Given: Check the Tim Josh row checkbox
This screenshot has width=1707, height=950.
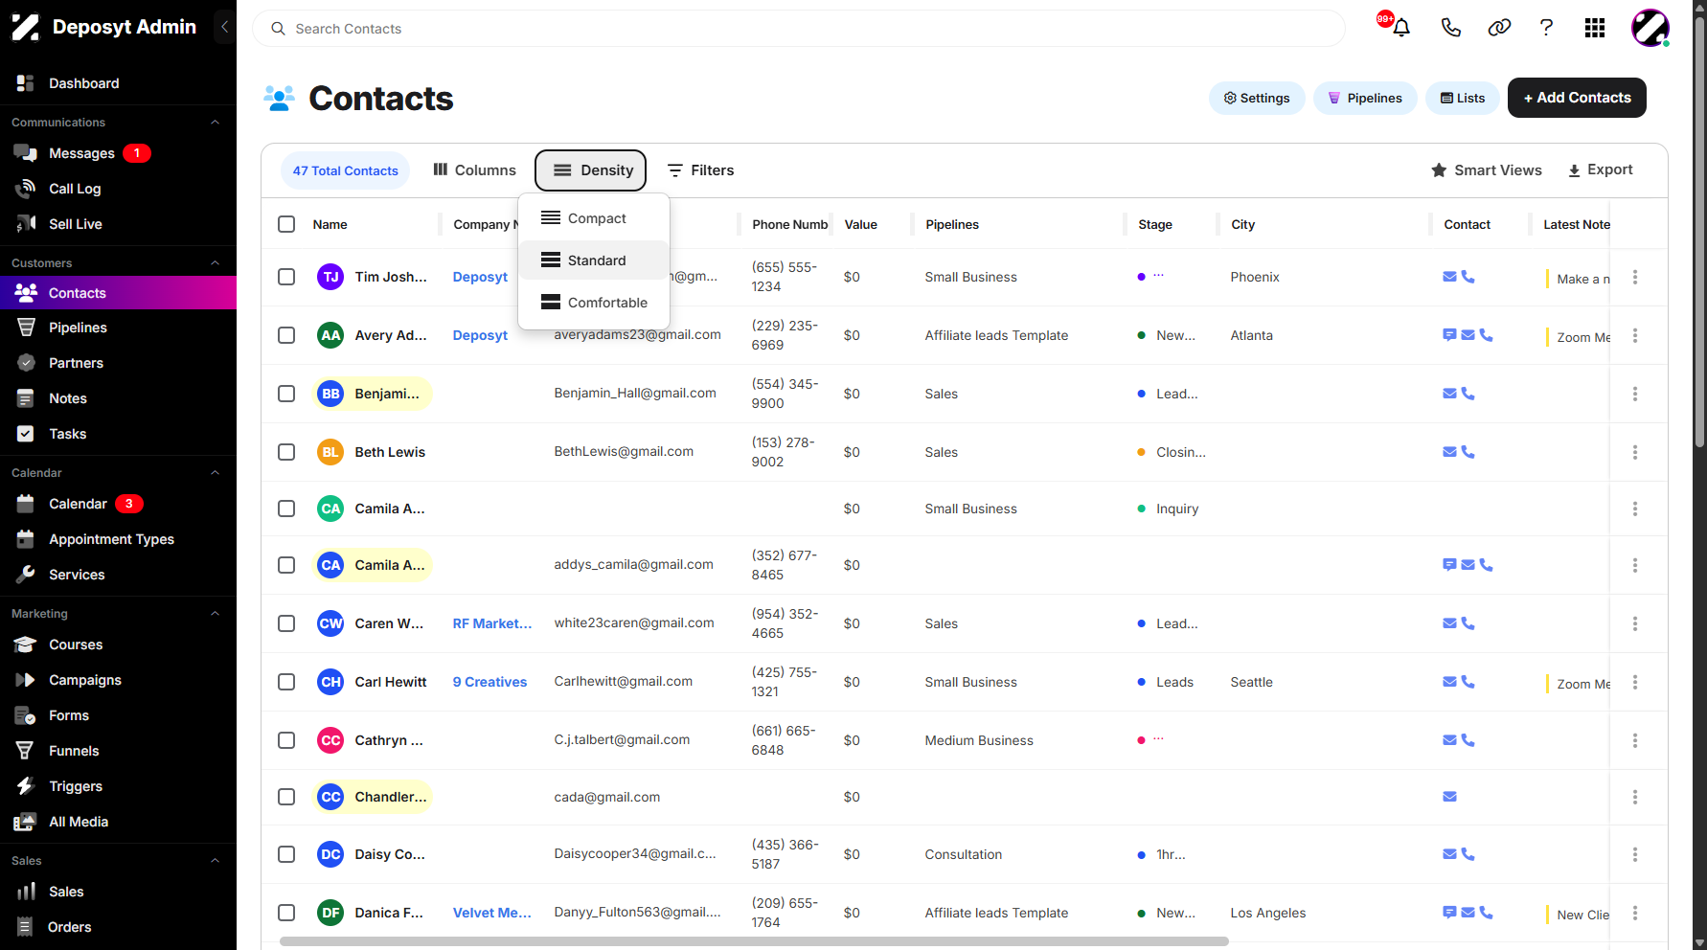Looking at the screenshot, I should coord(286,277).
